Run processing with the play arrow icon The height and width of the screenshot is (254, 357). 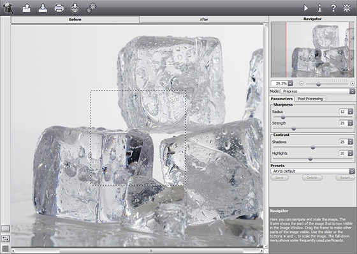click(306, 8)
